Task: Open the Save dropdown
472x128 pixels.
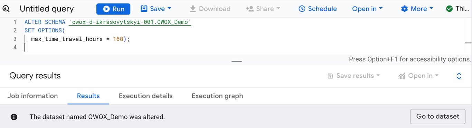Action: 156,9
